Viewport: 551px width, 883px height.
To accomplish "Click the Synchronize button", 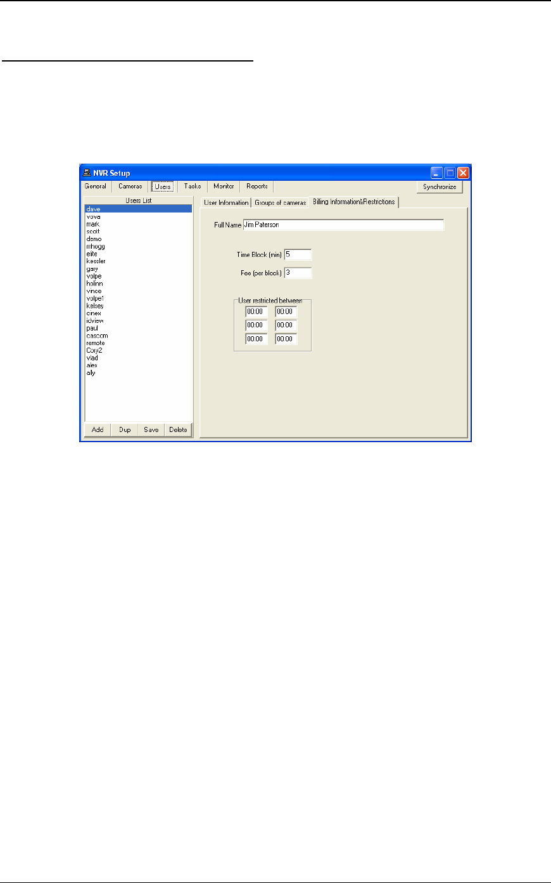I will click(x=440, y=187).
